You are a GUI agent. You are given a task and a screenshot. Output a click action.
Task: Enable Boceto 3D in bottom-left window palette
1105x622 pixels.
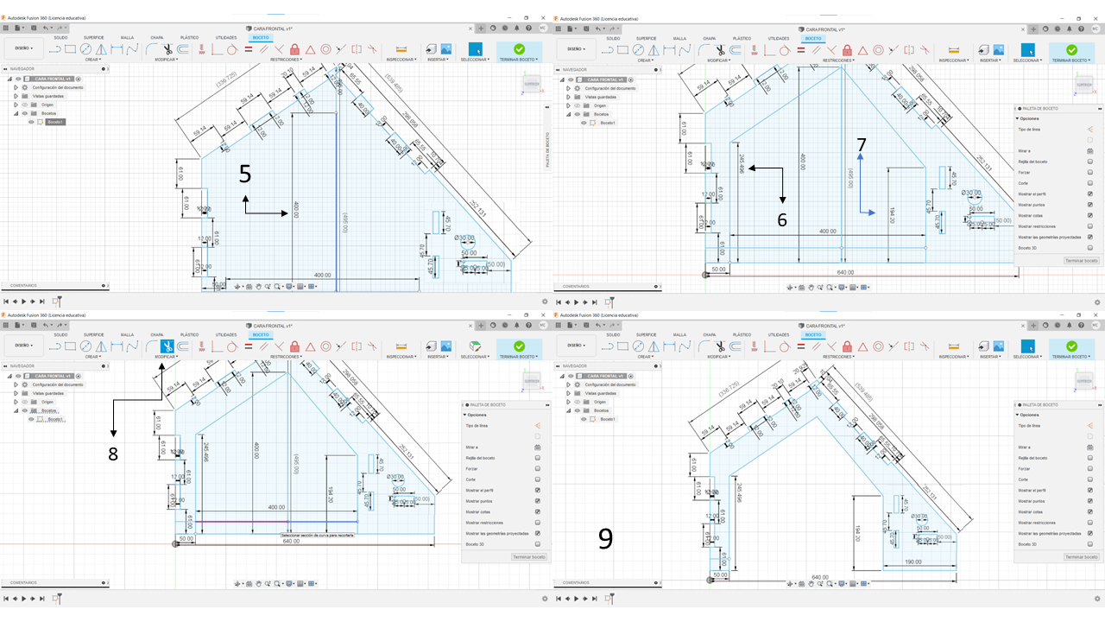point(538,544)
